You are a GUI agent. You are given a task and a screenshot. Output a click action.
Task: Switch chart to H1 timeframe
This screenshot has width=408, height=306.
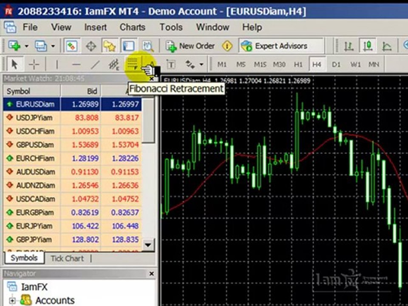pos(298,64)
